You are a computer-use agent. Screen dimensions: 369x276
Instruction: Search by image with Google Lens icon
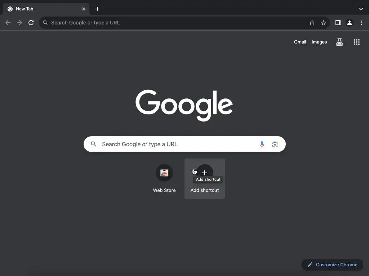click(275, 144)
